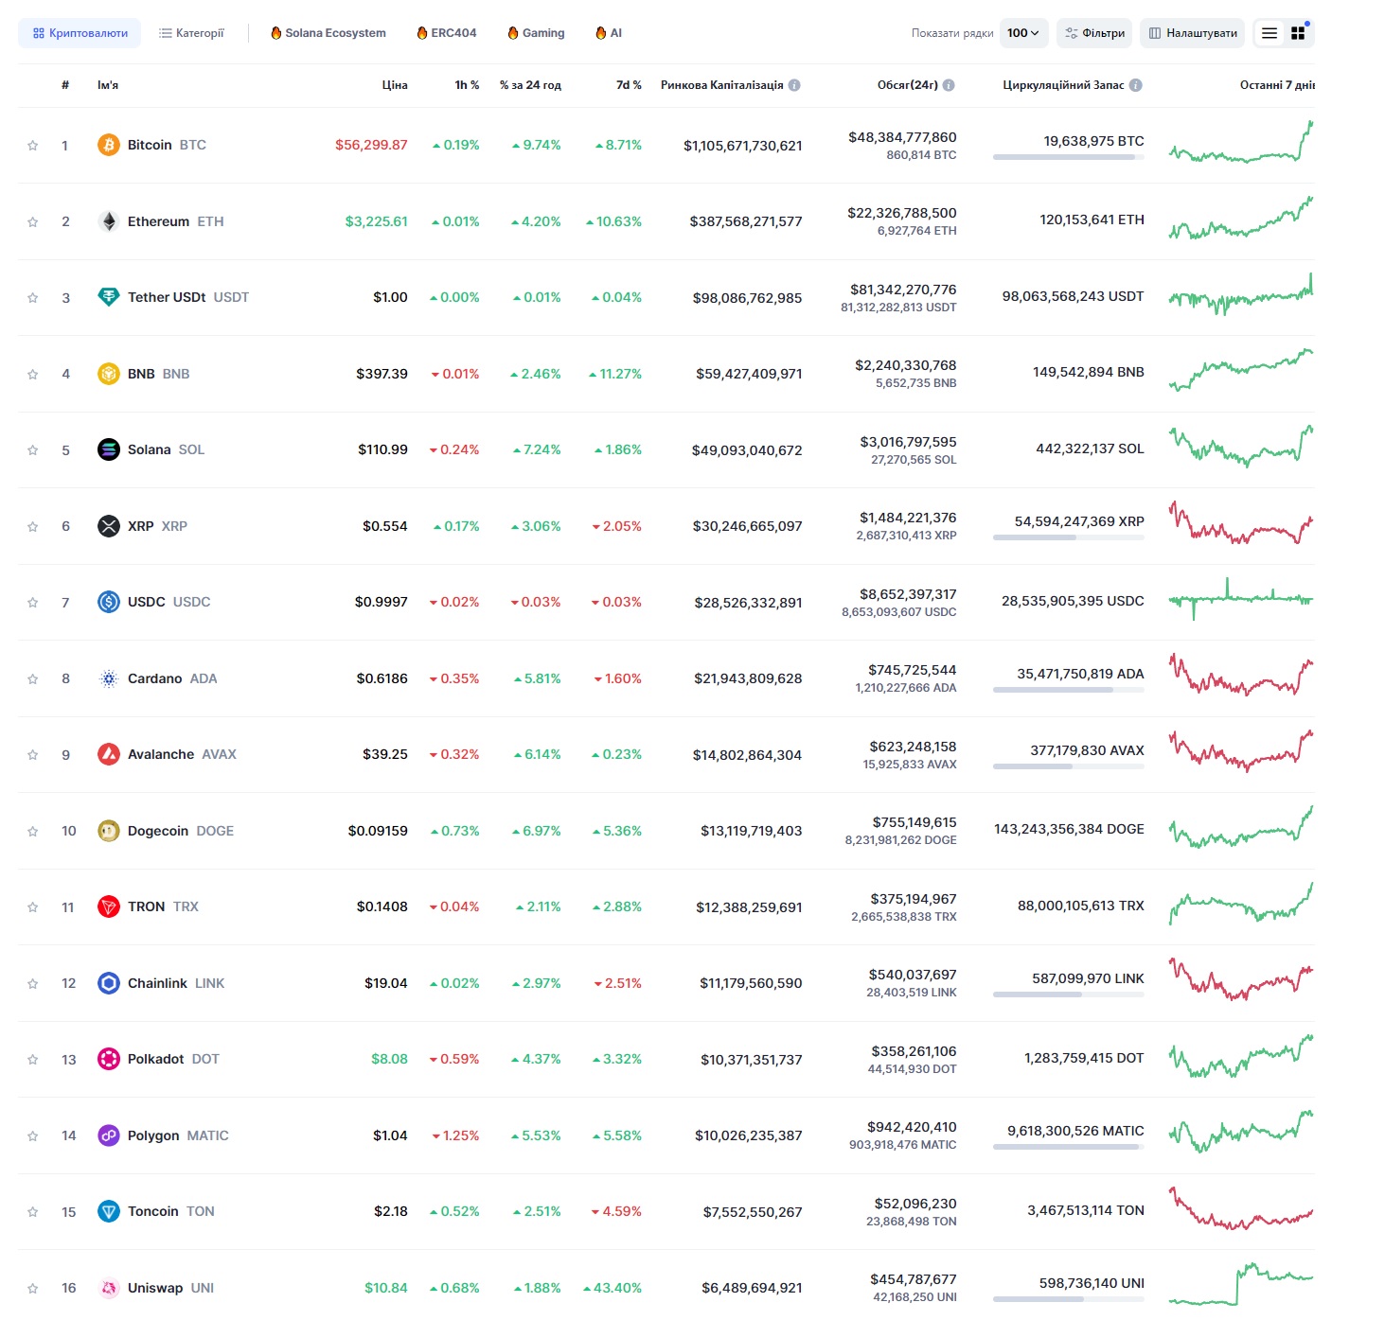The height and width of the screenshot is (1320, 1385).
Task: Toggle BNB watchlist star
Action: pos(33,374)
